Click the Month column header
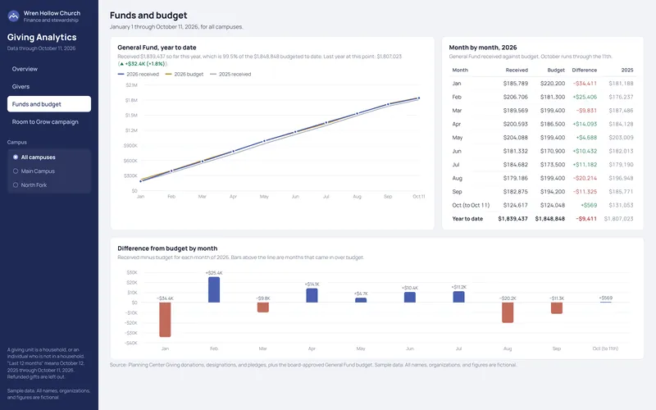 coord(460,71)
